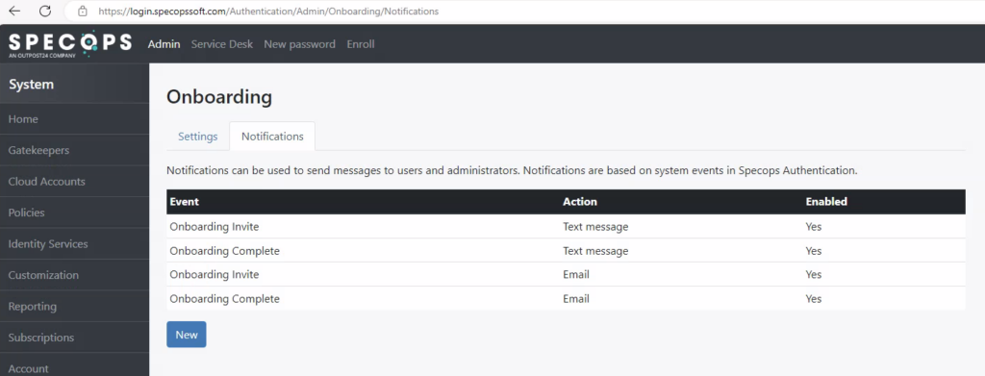This screenshot has width=985, height=376.
Task: Go to New password page
Action: 300,44
